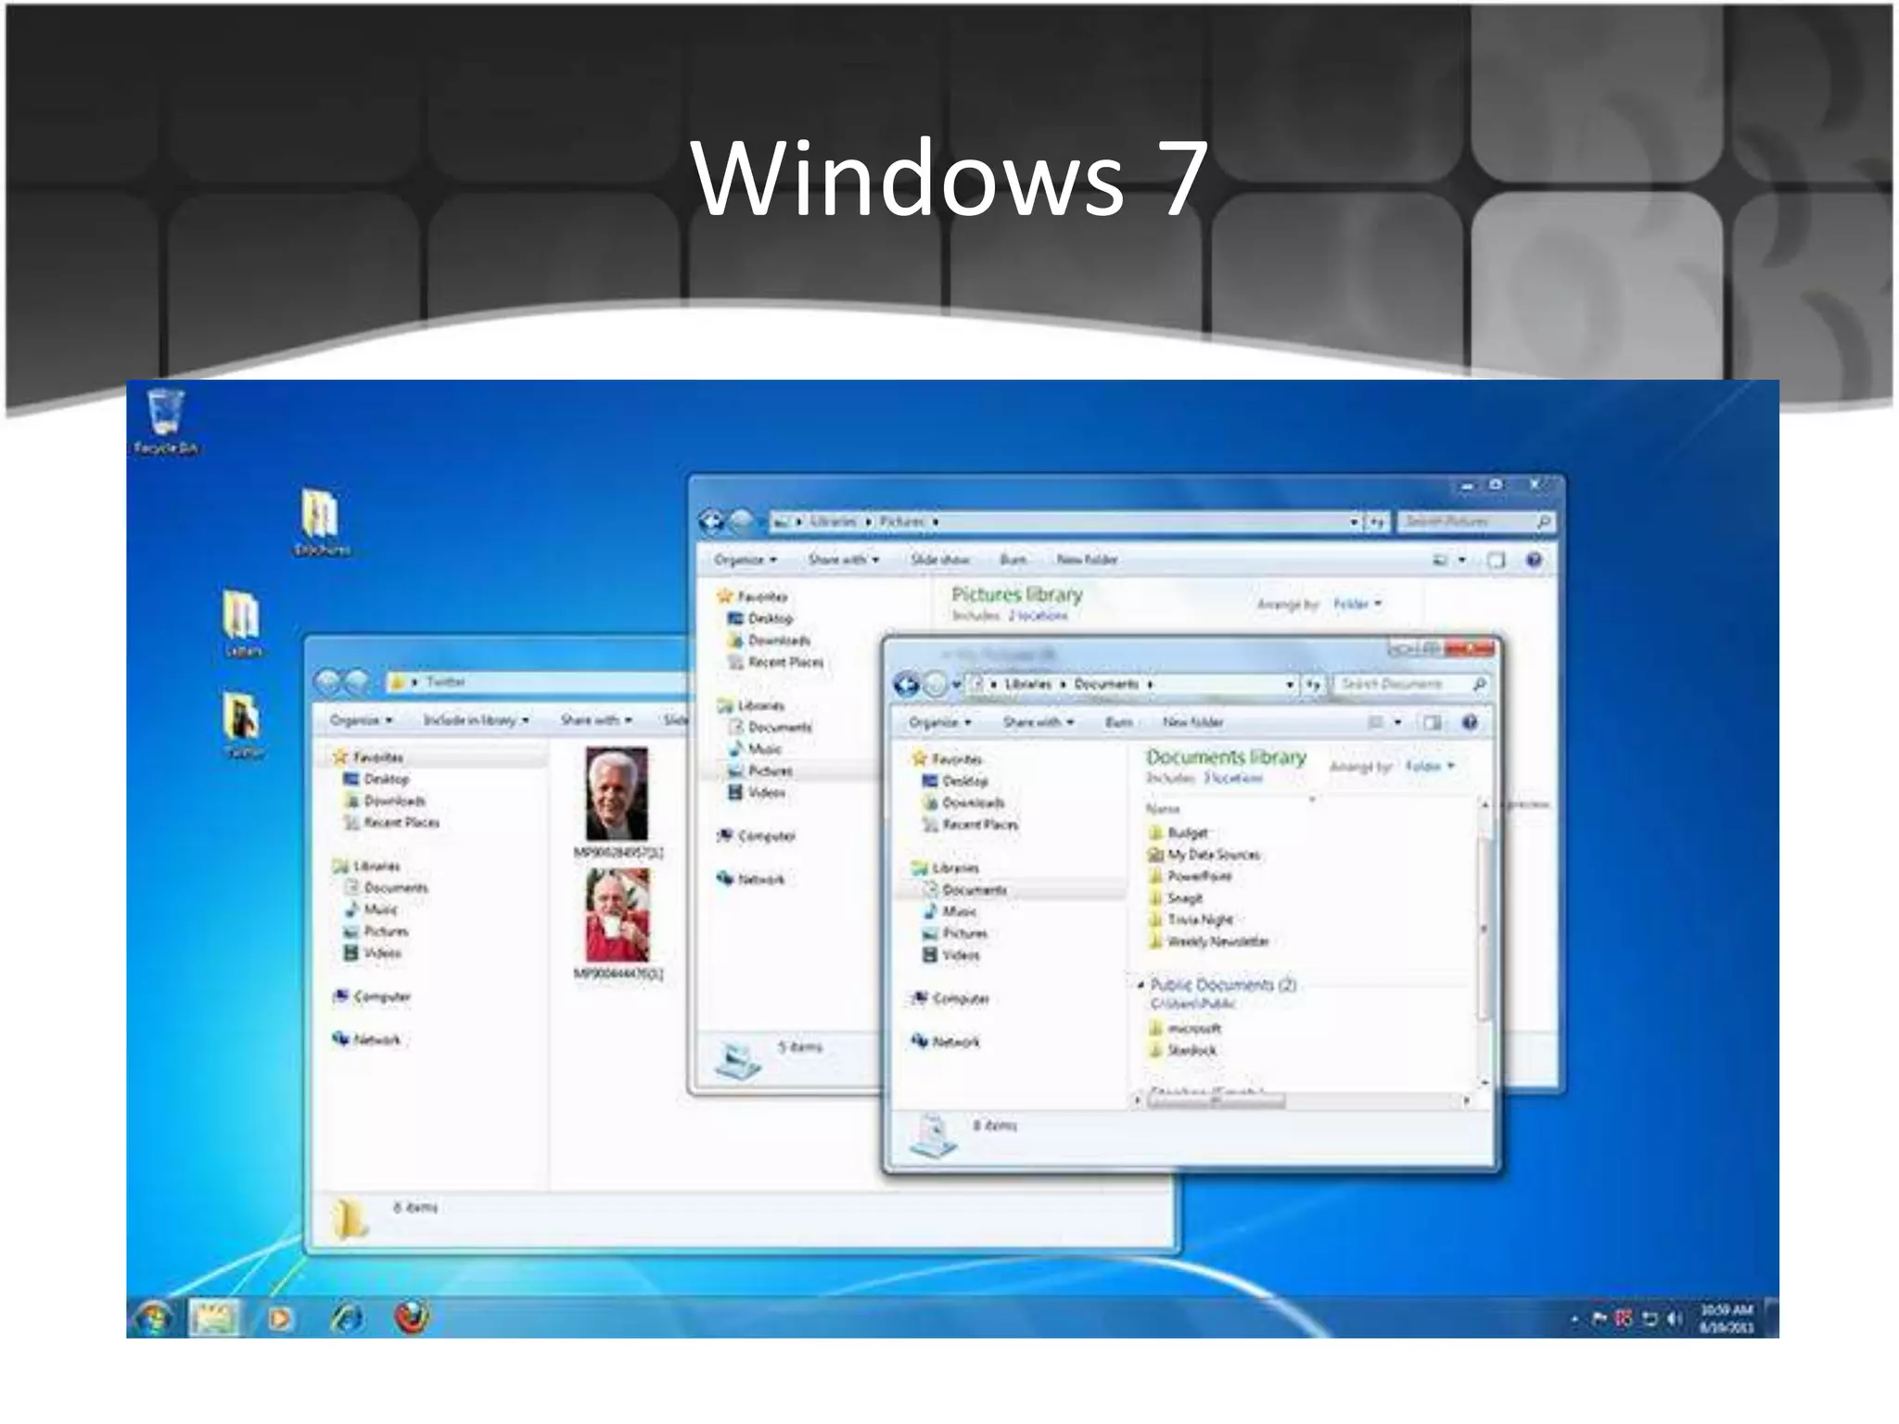The image size is (1899, 1424).
Task: Click Computer in the Documents window sidebar
Action: (x=950, y=998)
